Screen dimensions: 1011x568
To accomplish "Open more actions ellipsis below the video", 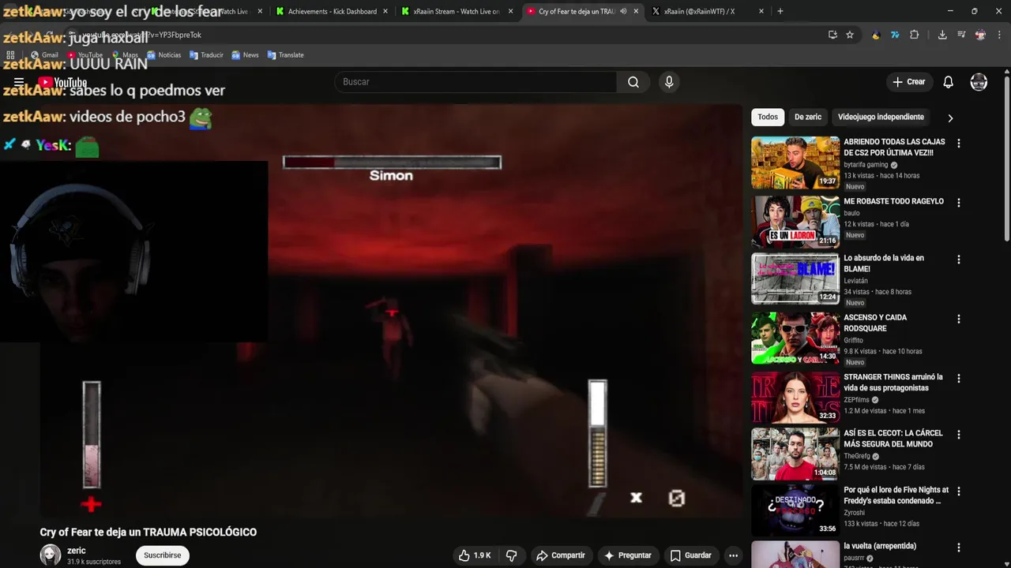I will point(733,555).
